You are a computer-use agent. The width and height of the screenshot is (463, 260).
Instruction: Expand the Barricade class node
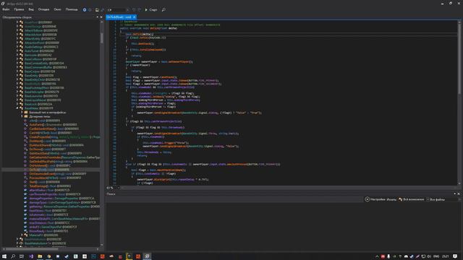17,55
